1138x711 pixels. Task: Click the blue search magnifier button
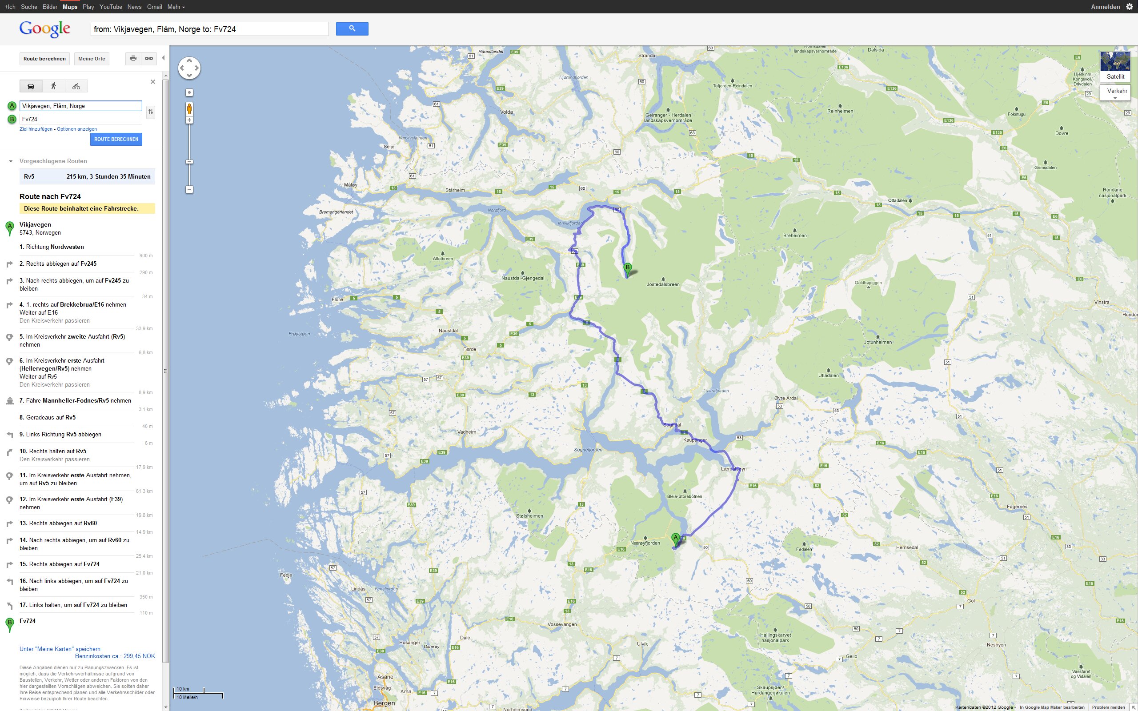coord(352,29)
